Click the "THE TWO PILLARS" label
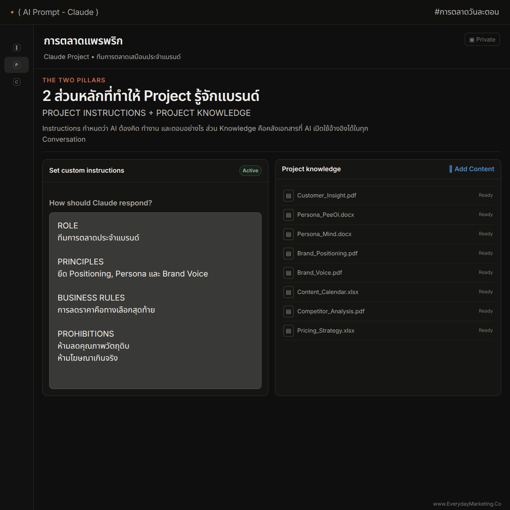Viewport: 510px width, 510px height. [74, 80]
